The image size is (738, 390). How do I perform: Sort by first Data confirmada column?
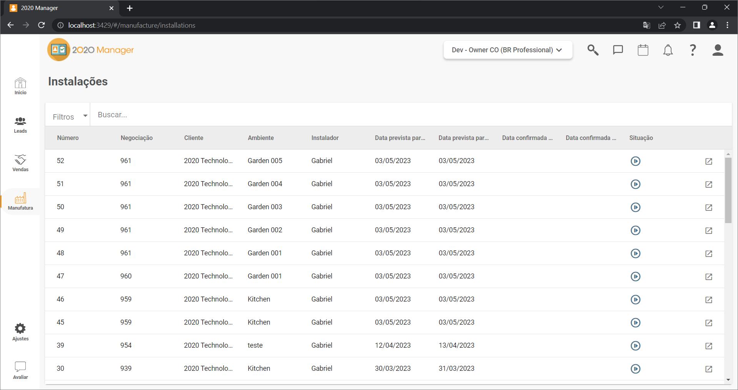pyautogui.click(x=527, y=138)
